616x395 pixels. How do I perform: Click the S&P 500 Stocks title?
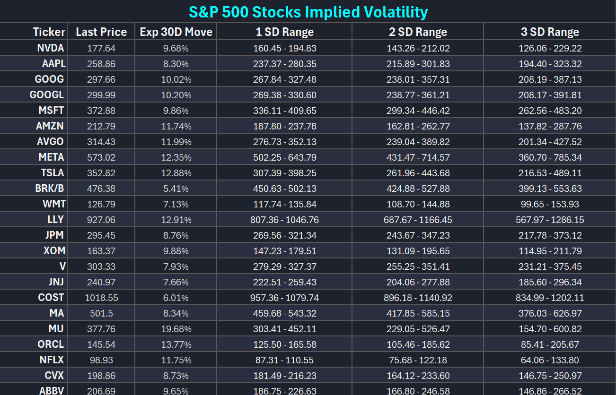click(308, 12)
